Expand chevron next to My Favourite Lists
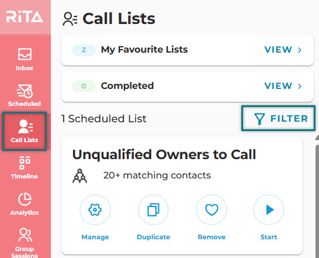Image resolution: width=319 pixels, height=258 pixels. 300,50
